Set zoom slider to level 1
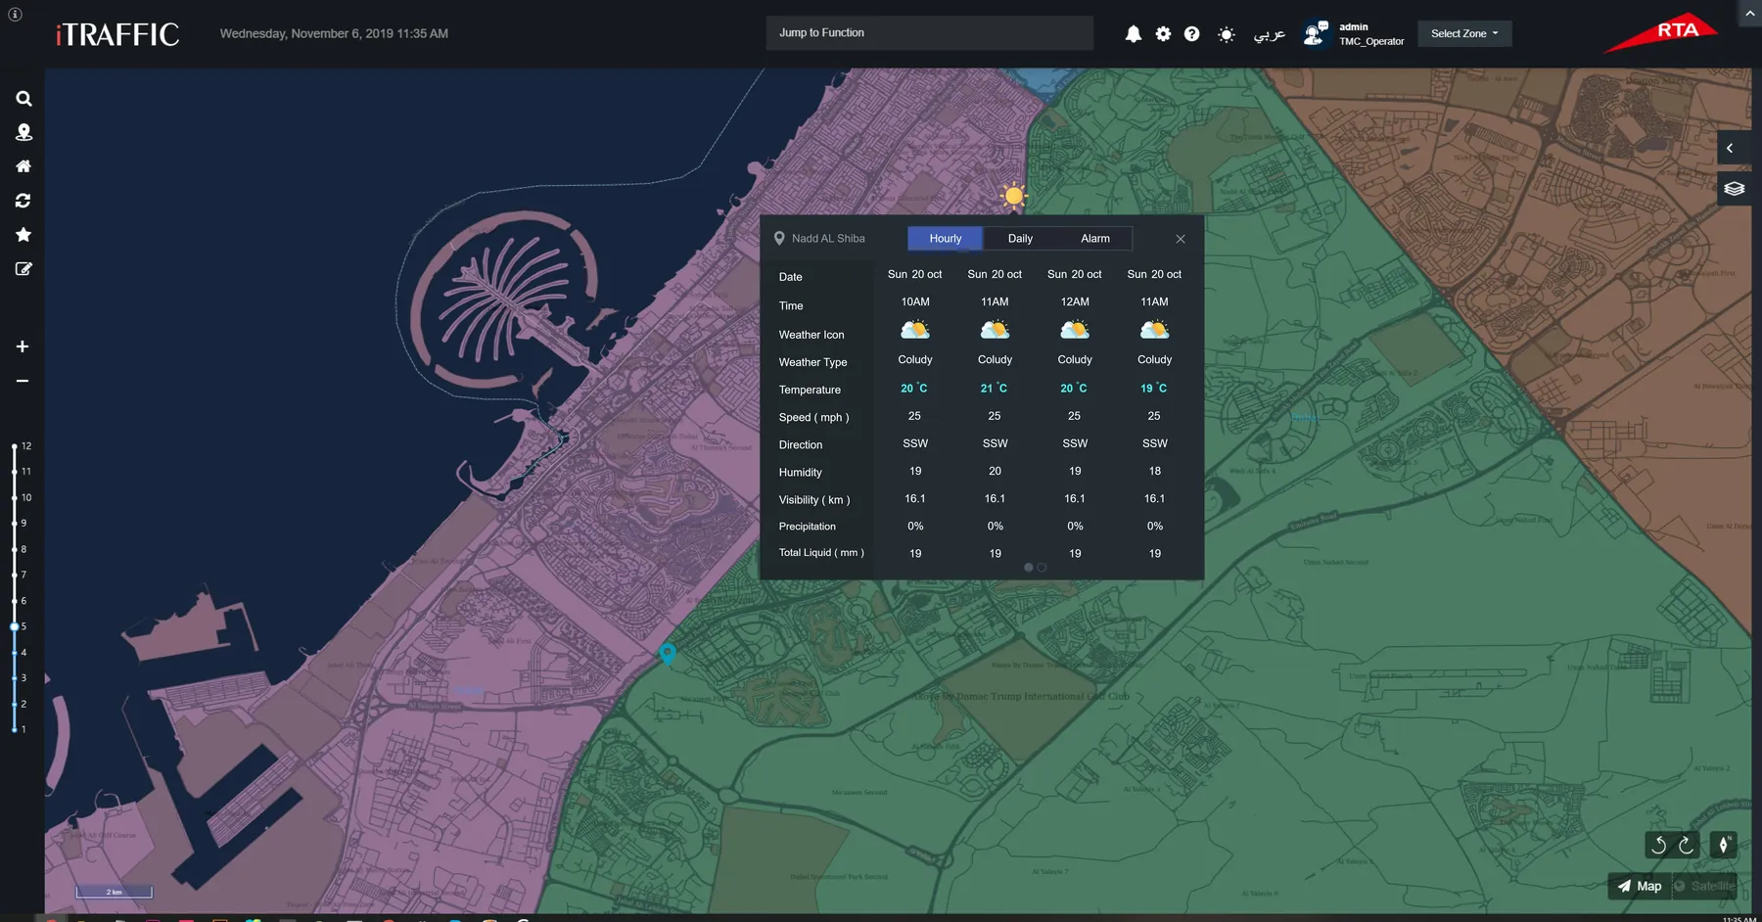Viewport: 1762px width, 922px height. pos(15,729)
